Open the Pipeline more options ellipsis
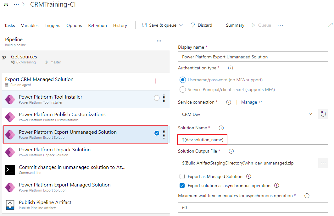Viewport: 334px width, 216px height. click(159, 41)
